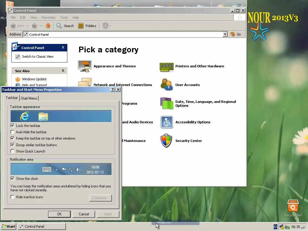Click the Forward arrow toolbar icon

coord(35,26)
